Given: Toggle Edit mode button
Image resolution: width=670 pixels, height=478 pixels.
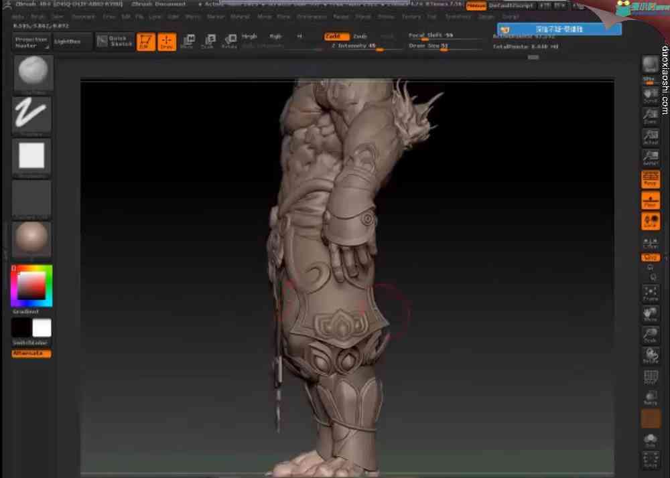Looking at the screenshot, I should (x=145, y=42).
